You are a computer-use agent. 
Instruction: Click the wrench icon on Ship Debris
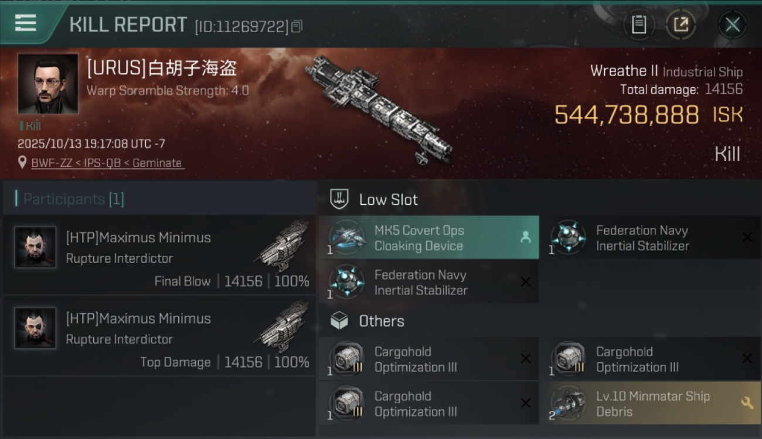[x=747, y=403]
